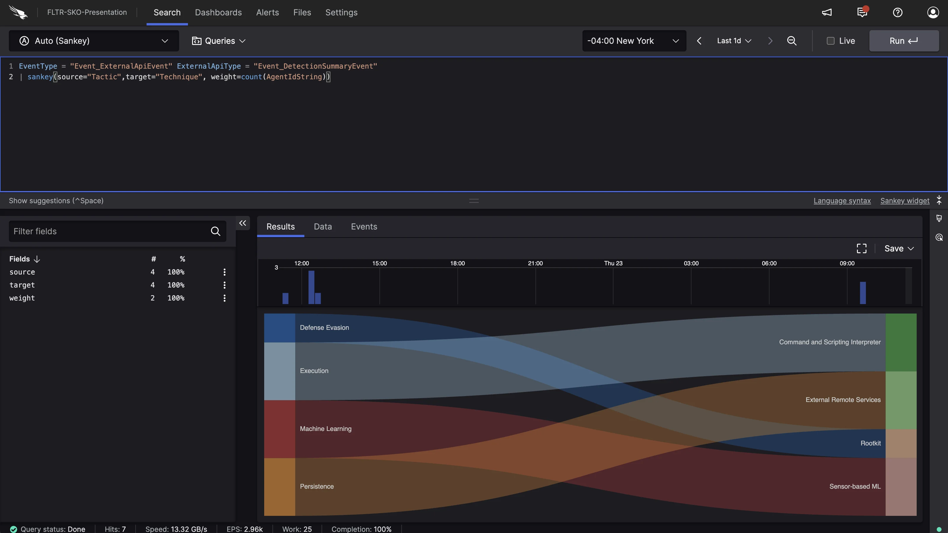Open the announcements megaphone icon
The image size is (948, 533).
[827, 12]
